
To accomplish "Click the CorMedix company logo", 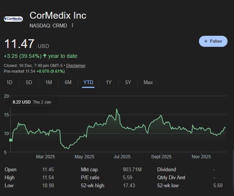I will tap(13, 19).
